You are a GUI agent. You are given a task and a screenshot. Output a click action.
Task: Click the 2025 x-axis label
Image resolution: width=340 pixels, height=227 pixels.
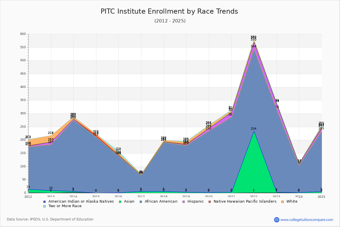pyautogui.click(x=322, y=196)
